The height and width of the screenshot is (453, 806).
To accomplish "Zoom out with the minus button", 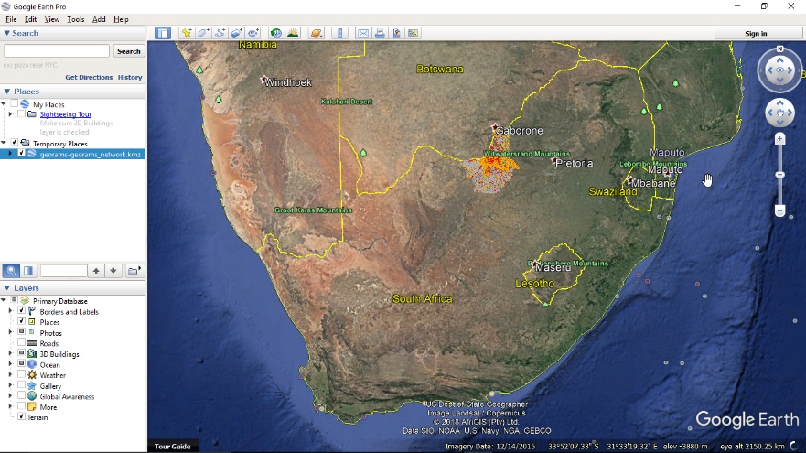I will (779, 210).
